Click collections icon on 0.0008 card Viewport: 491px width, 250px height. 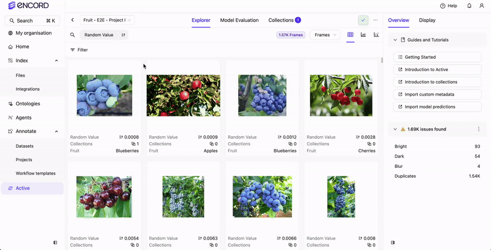tap(133, 144)
